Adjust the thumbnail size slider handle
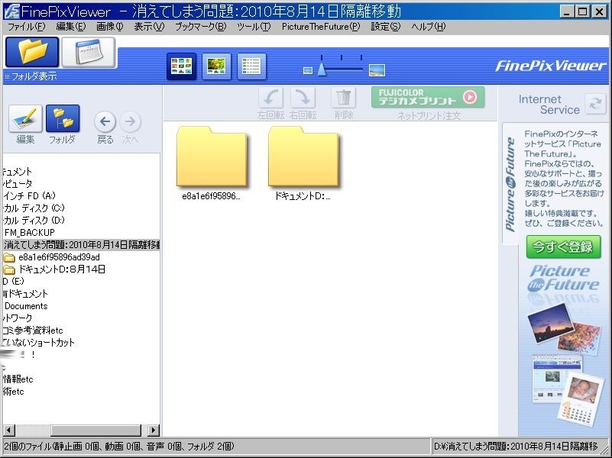The image size is (612, 458). pos(322,69)
